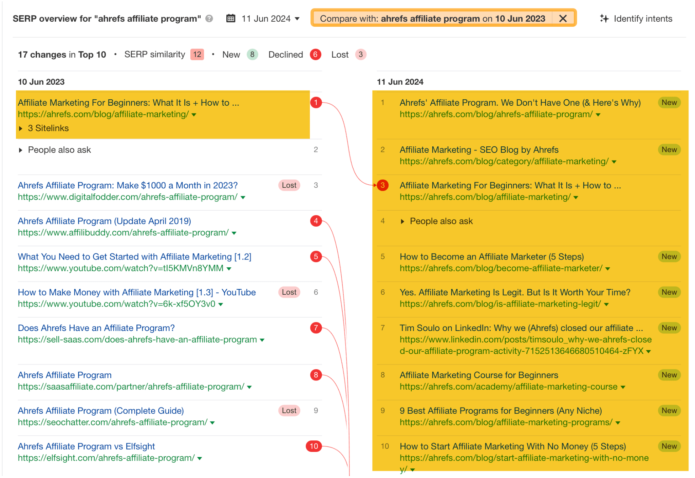Click the help question-mark icon next to the title

209,19
